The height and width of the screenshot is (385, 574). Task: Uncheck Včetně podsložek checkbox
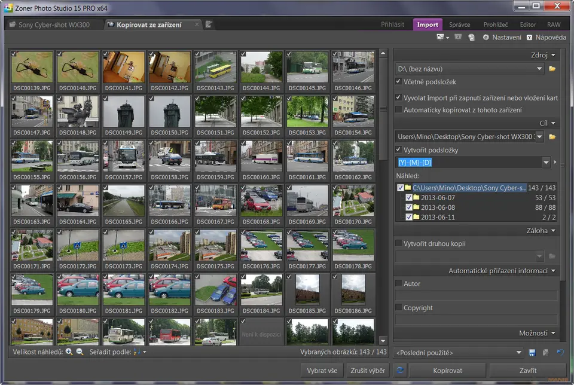[399, 82]
